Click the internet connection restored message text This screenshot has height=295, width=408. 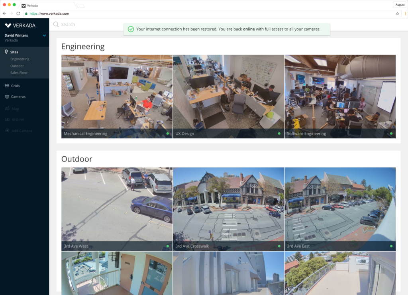click(x=228, y=29)
